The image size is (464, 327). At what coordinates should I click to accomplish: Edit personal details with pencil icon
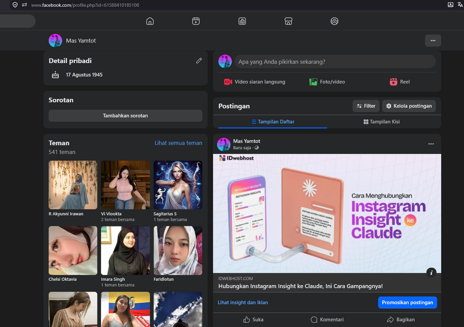[x=199, y=61]
